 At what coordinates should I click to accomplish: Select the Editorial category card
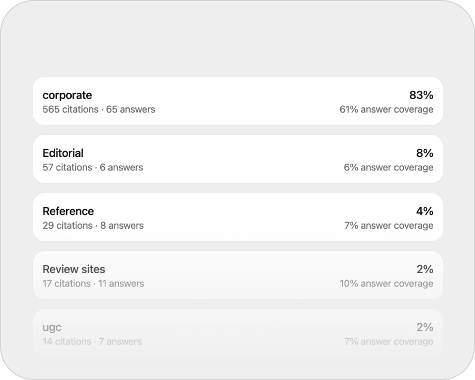point(237,159)
